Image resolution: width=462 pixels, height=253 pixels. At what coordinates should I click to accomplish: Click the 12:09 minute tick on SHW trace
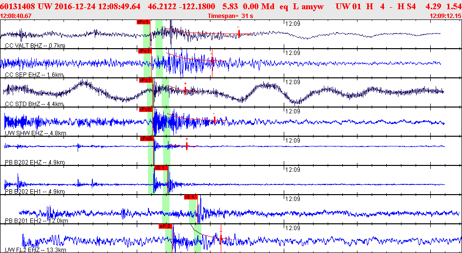[293, 111]
